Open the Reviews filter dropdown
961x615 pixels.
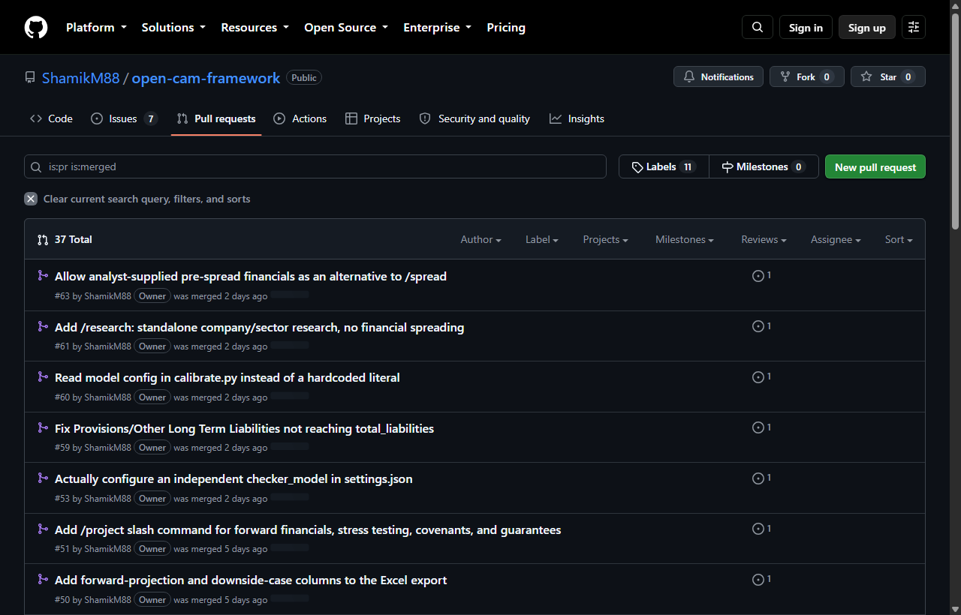point(764,239)
